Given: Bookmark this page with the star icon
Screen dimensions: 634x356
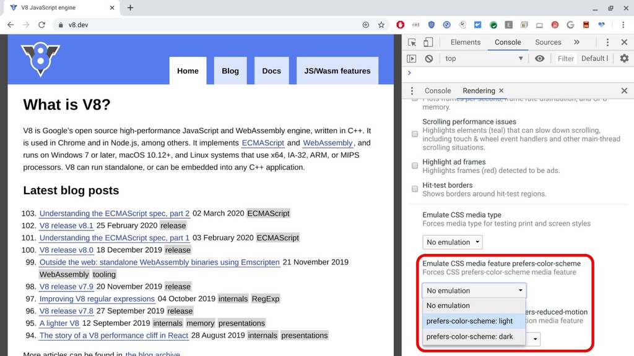Looking at the screenshot, I should click(381, 25).
